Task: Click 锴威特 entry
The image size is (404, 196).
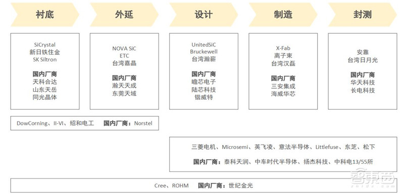Action: pos(204,97)
